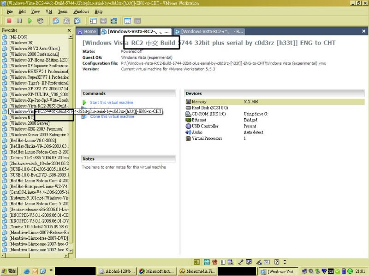Open the Edit menu
This screenshot has width=369, height=276.
[22, 11]
